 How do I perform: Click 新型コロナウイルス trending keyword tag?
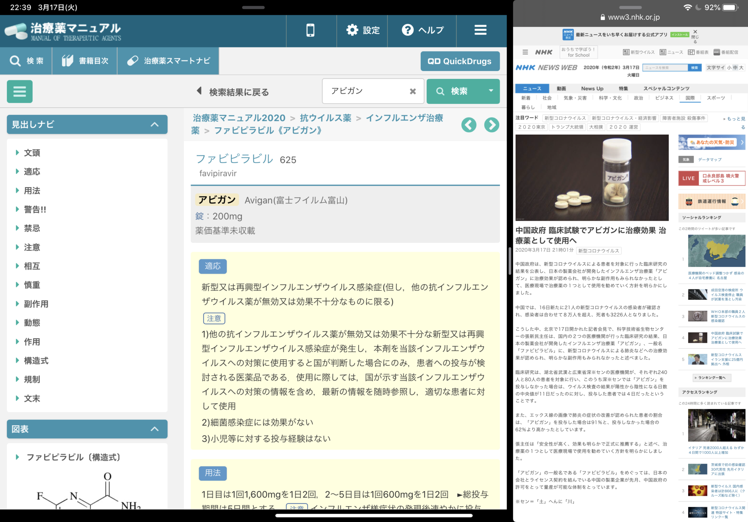(x=565, y=118)
